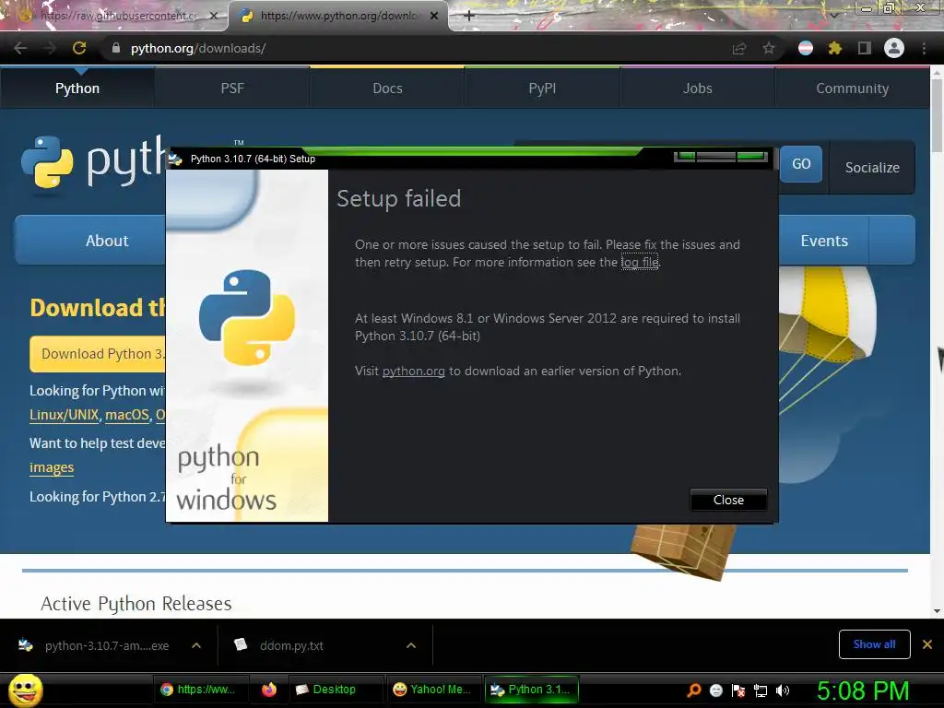Expand options for ddom.py.txt download
The height and width of the screenshot is (708, 944).
(x=411, y=645)
